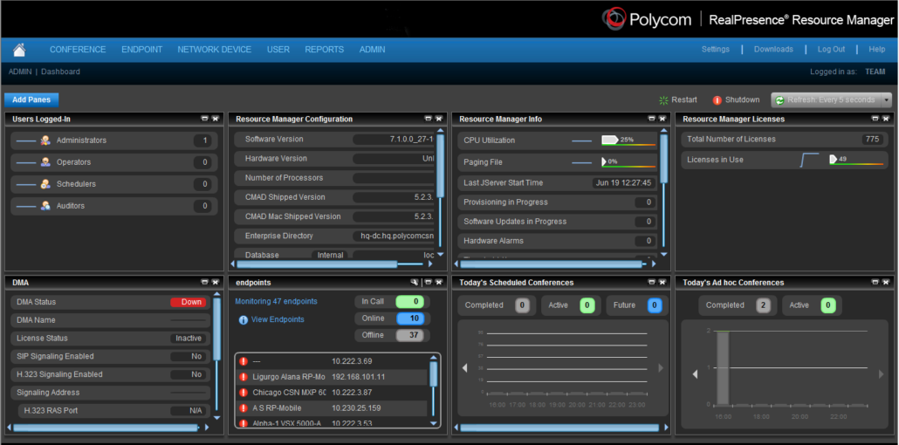Open the NETWORK DEVICE menu
This screenshot has height=445, width=899.
tap(215, 50)
